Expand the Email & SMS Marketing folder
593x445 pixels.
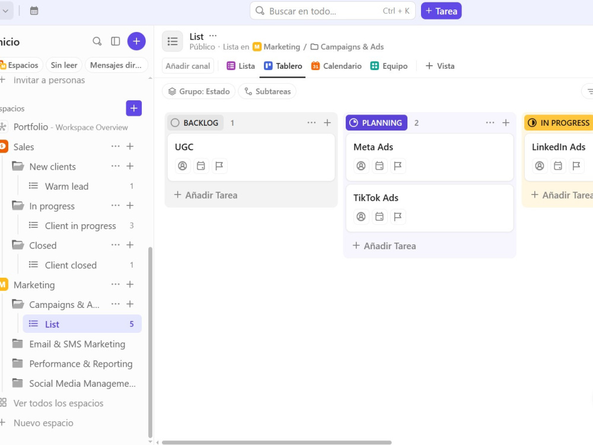point(18,344)
